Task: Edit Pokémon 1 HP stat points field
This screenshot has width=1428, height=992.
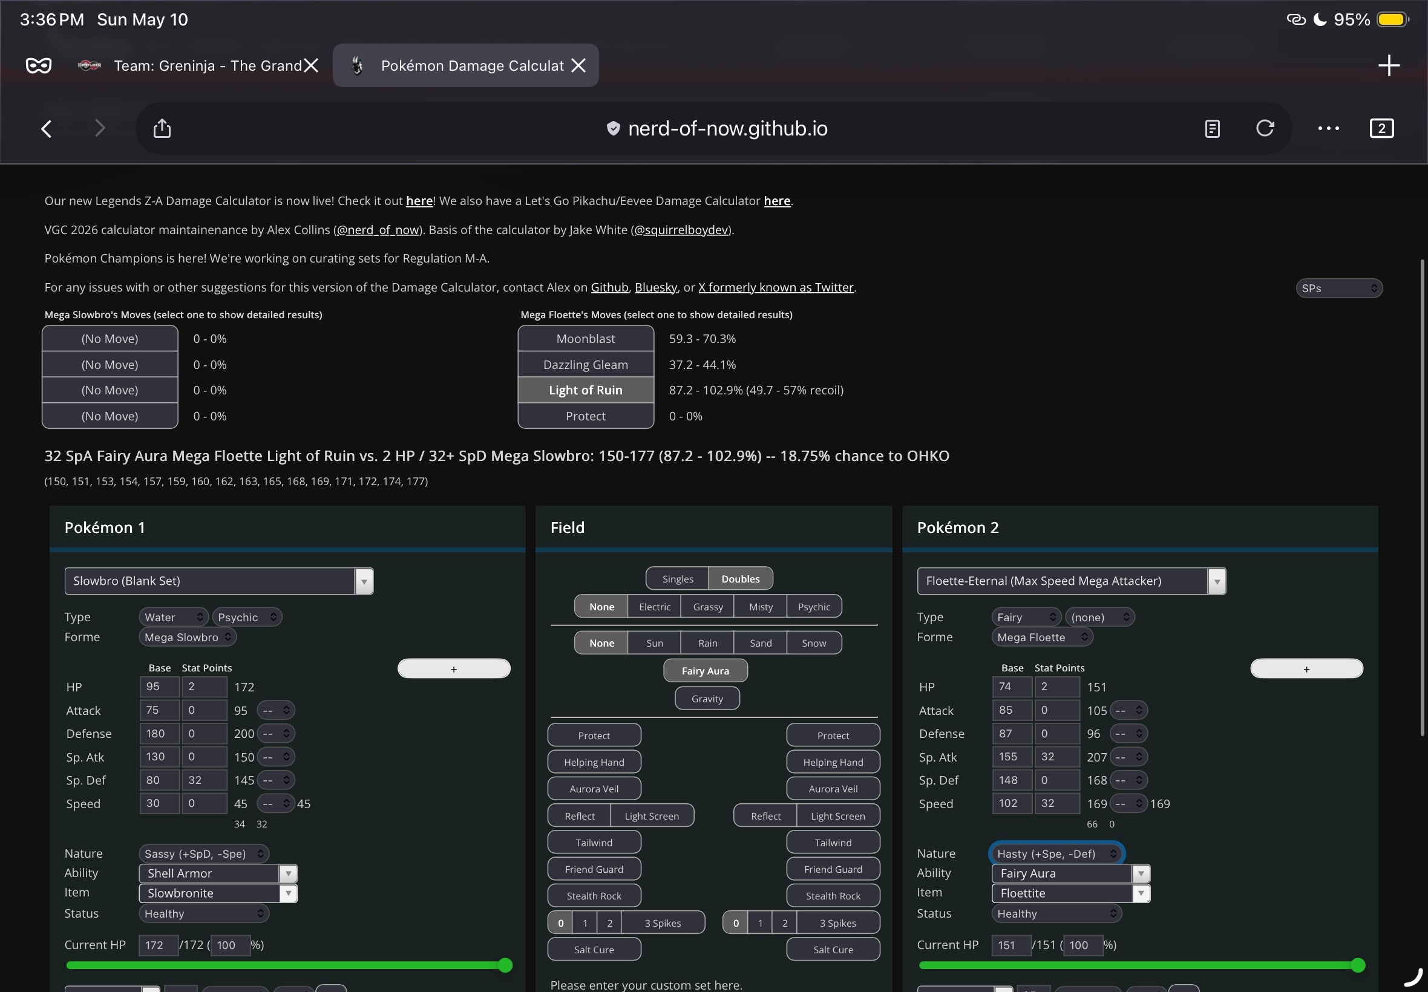Action: (x=205, y=687)
